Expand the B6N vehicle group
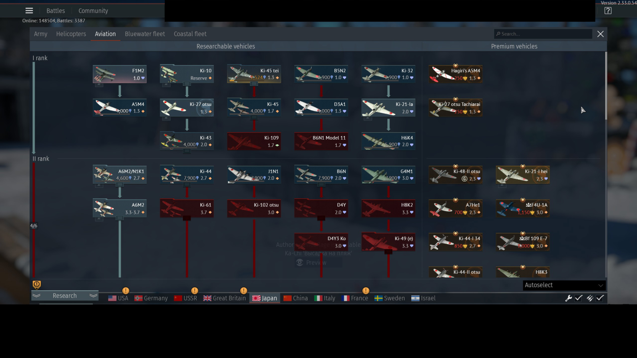This screenshot has width=637, height=358. pyautogui.click(x=321, y=185)
